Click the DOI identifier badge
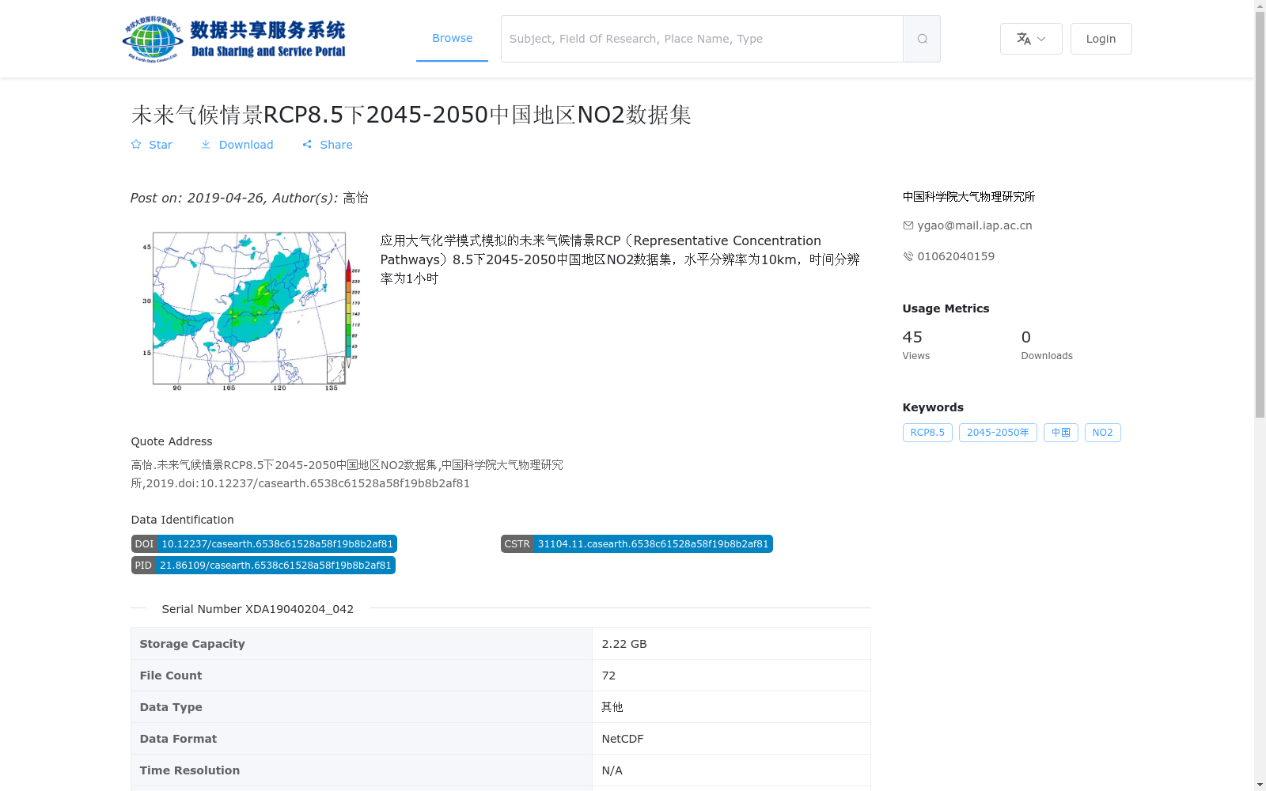 point(264,544)
